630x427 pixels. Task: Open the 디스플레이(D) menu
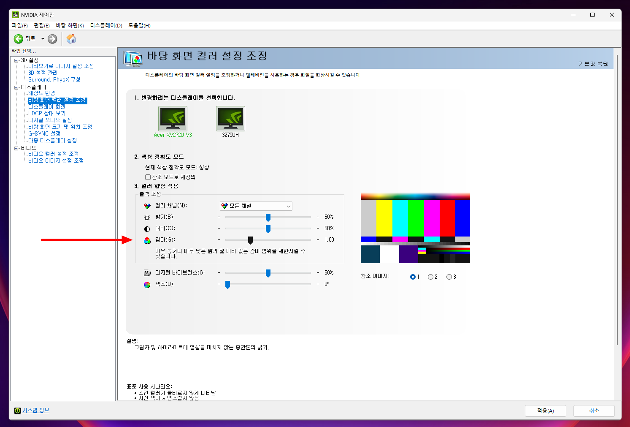coord(106,26)
